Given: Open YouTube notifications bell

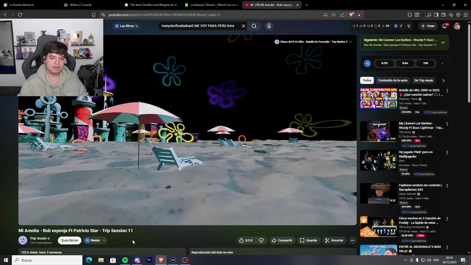Looking at the screenshot, I should tap(445, 26).
